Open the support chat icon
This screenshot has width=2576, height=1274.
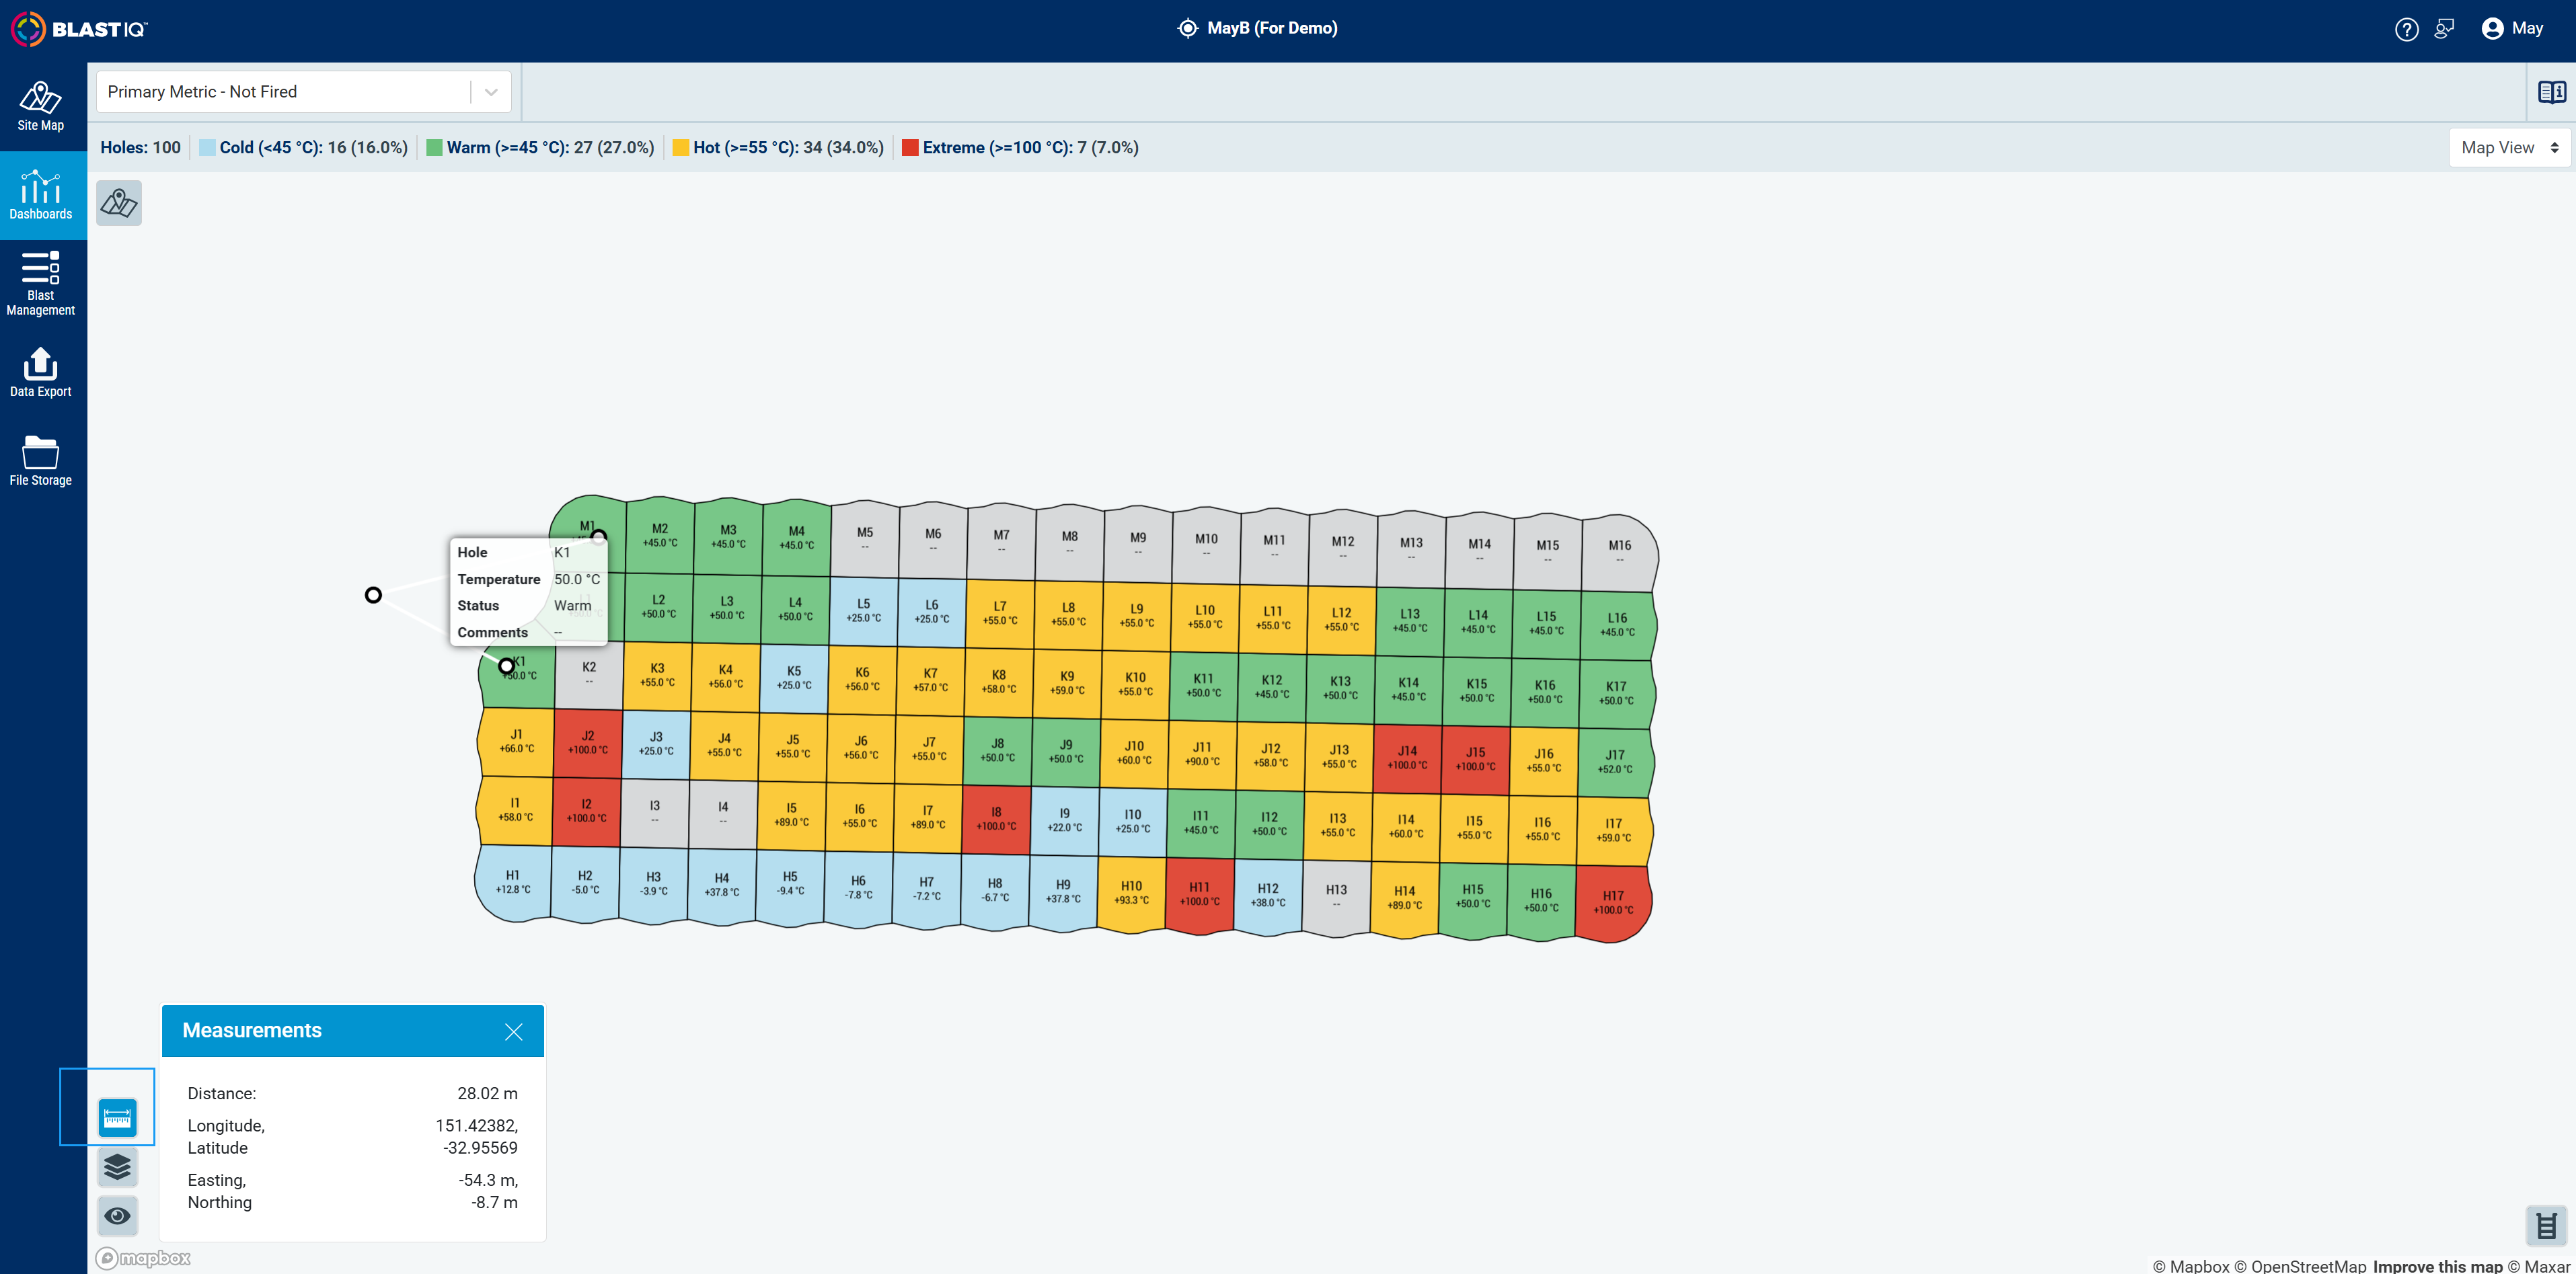click(x=2444, y=29)
